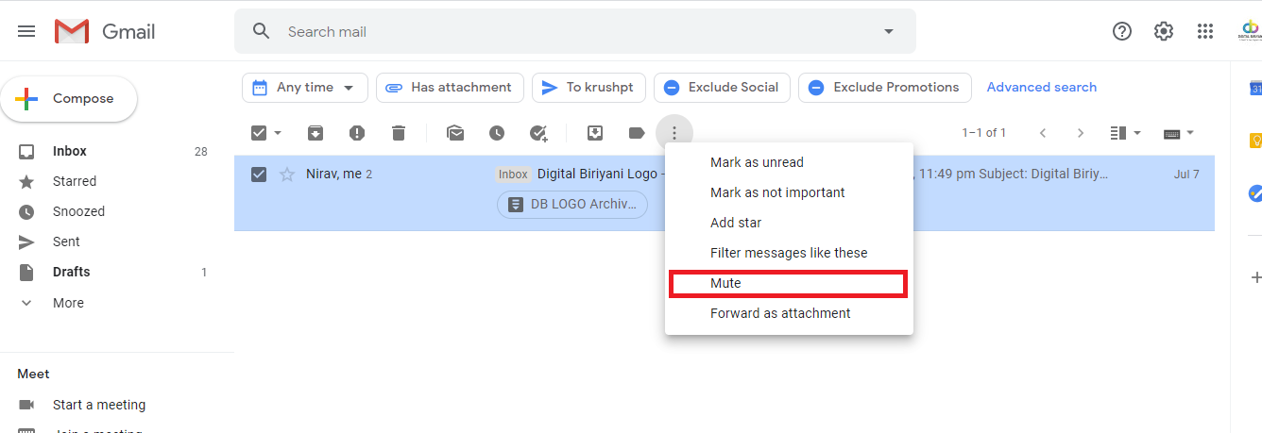The image size is (1262, 433).
Task: Snooze the conversation via clock icon
Action: tap(497, 133)
